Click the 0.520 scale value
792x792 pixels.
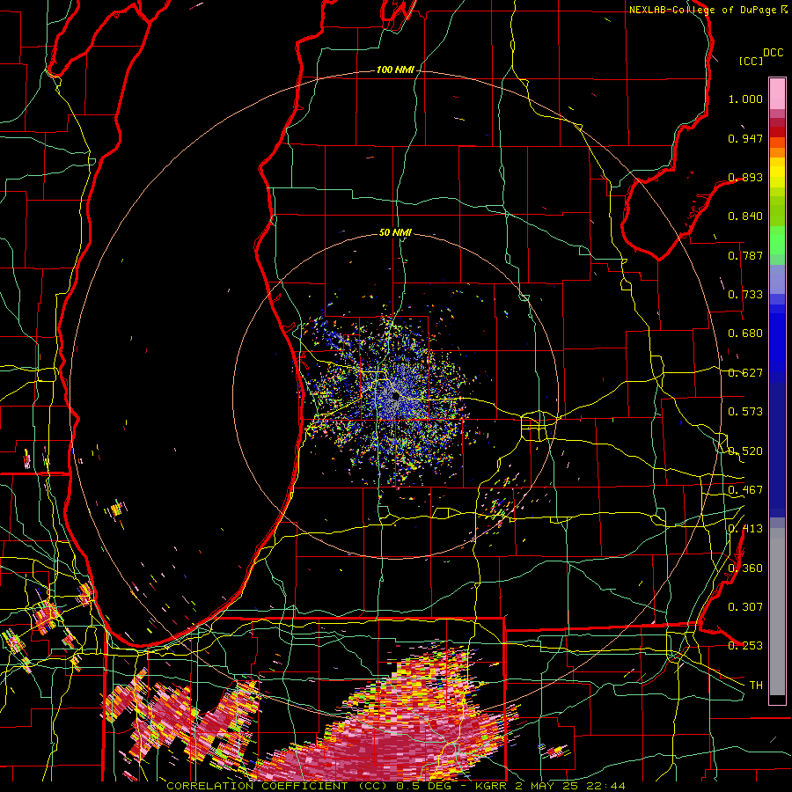[745, 451]
